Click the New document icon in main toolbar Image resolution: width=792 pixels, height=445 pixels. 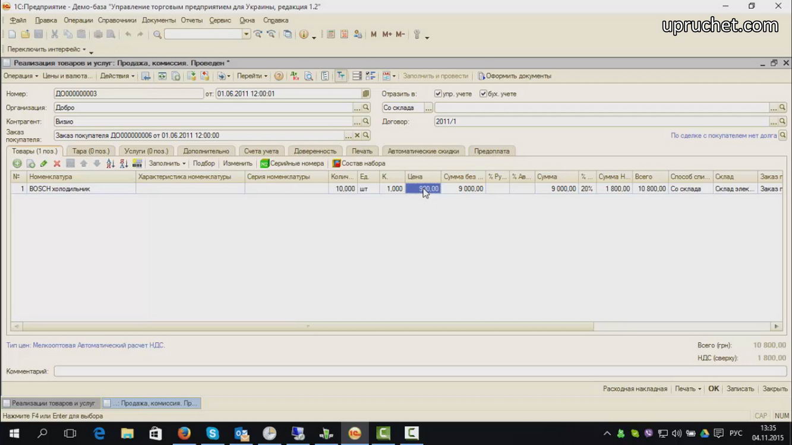point(12,34)
